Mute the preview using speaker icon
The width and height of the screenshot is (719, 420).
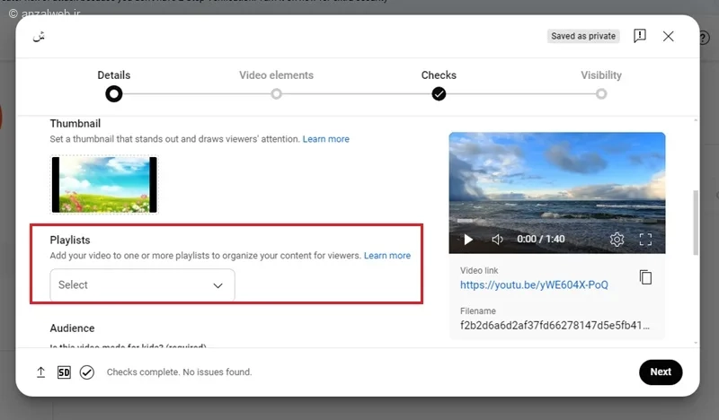tap(498, 239)
